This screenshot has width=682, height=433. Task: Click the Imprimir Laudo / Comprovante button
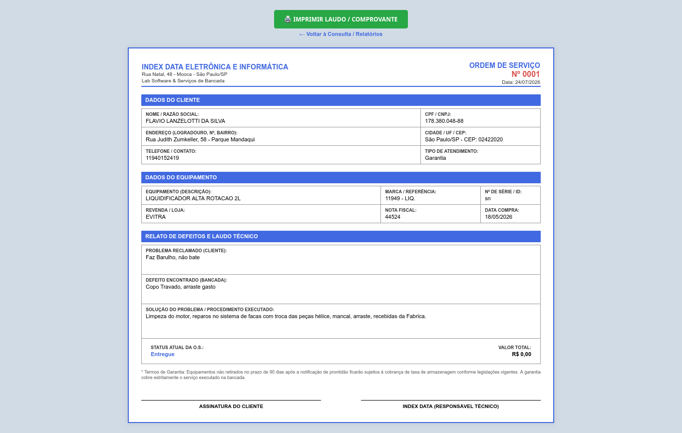pyautogui.click(x=341, y=19)
